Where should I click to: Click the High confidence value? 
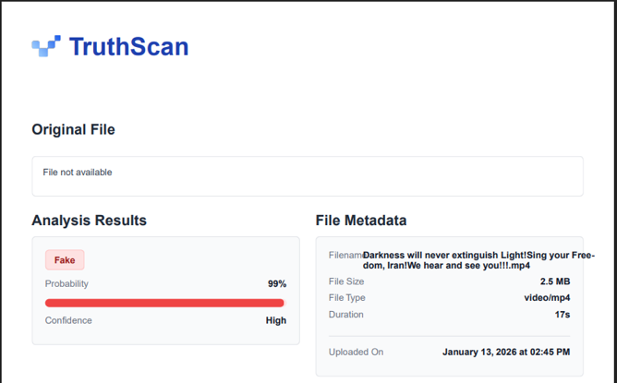(x=276, y=320)
